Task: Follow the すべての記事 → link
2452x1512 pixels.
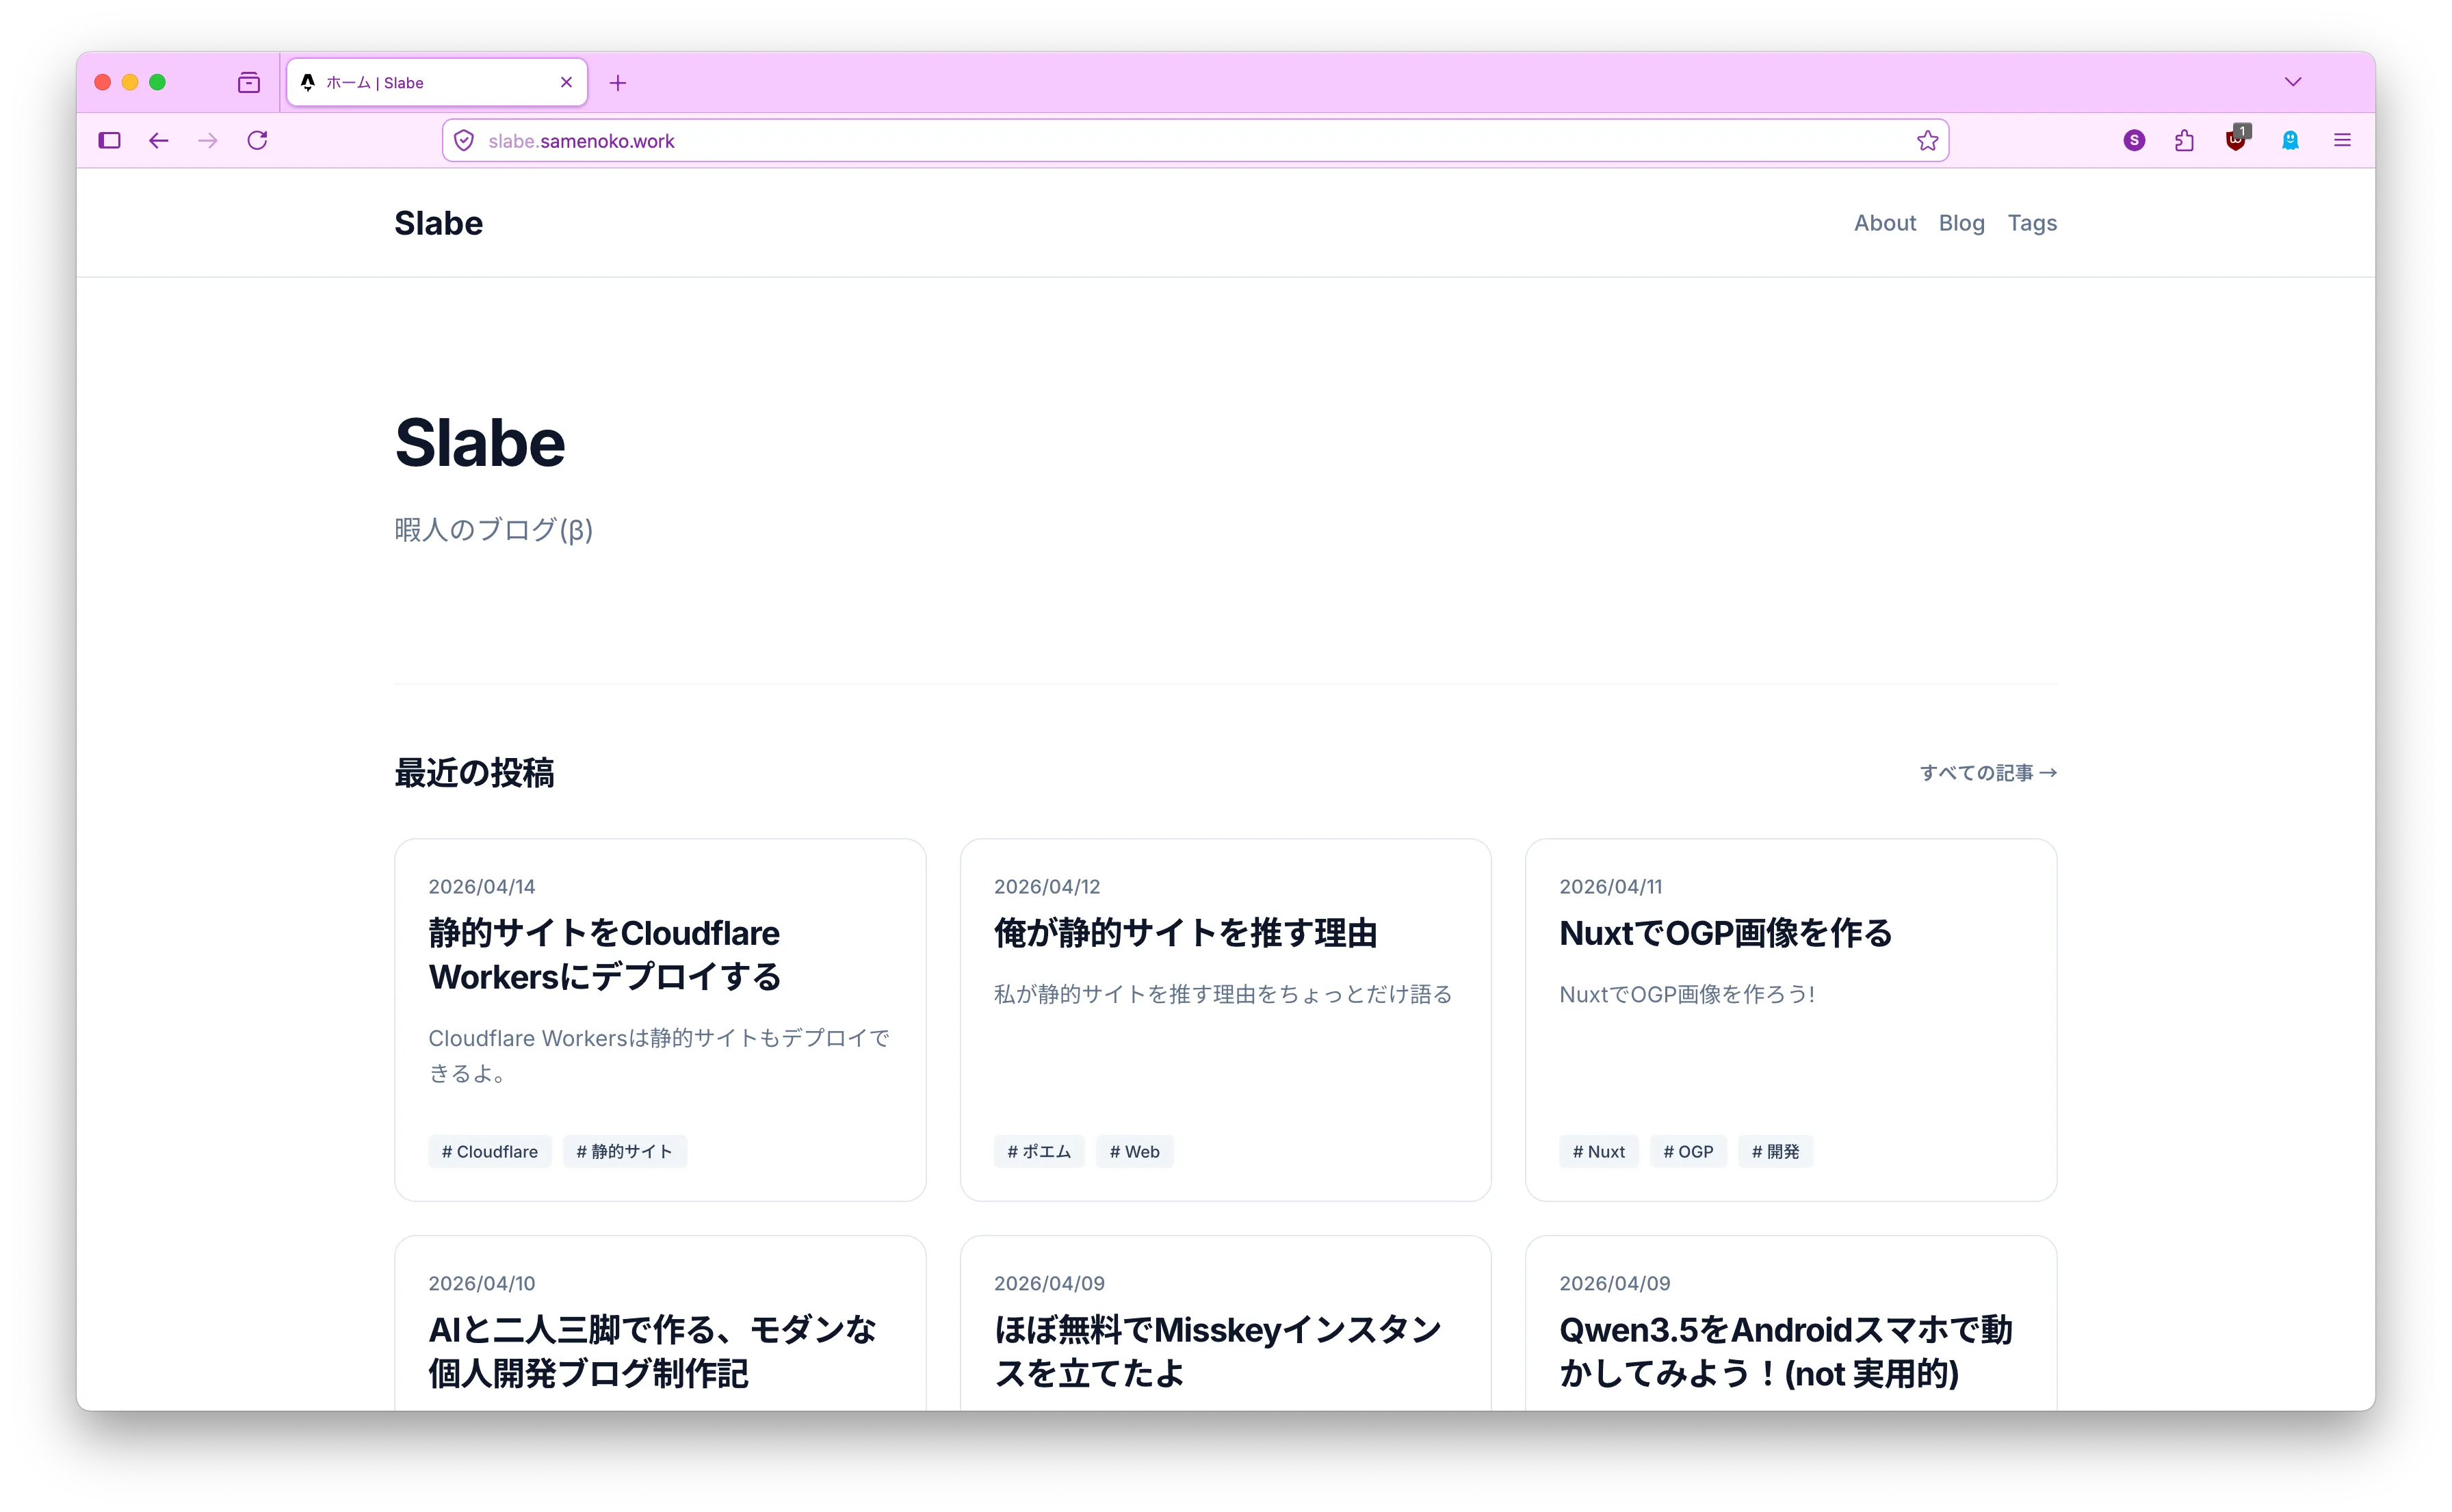Action: 1987,773
